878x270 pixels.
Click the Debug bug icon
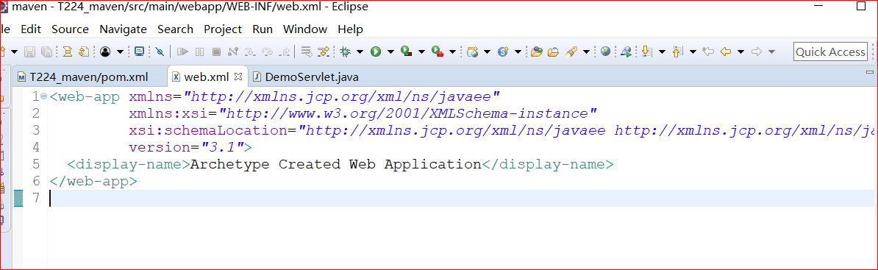[x=346, y=52]
